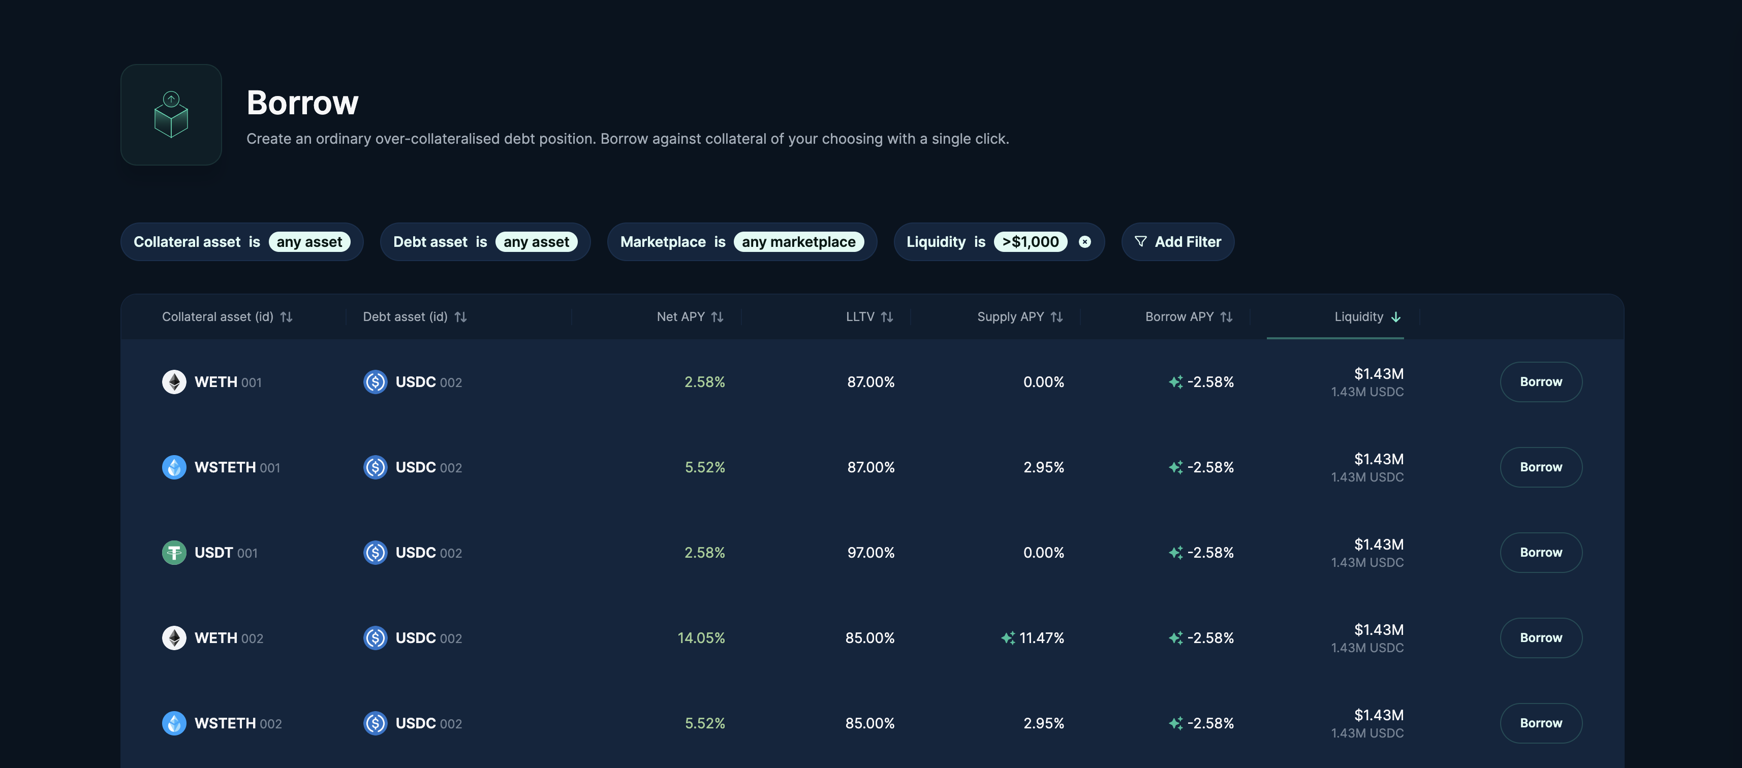1742x768 pixels.
Task: Remove the Liquidity filter with its X icon
Action: 1085,242
